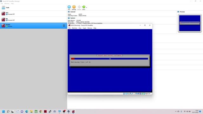Open the Xbox app from the taskbar
The image size is (203, 114).
tap(36, 111)
